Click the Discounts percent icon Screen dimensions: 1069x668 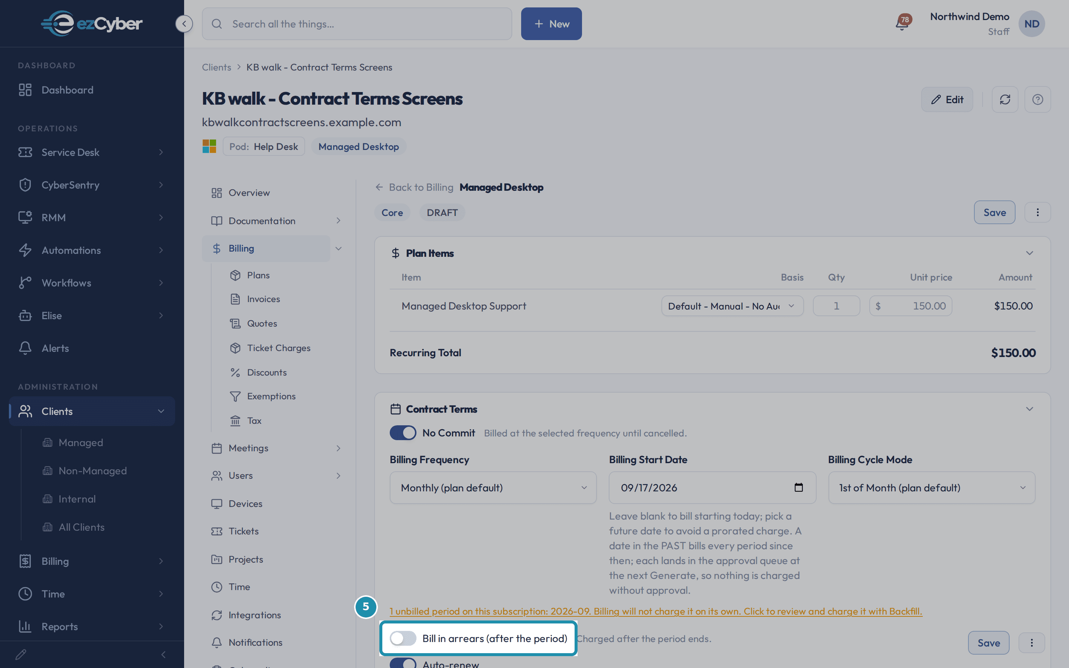pos(235,373)
